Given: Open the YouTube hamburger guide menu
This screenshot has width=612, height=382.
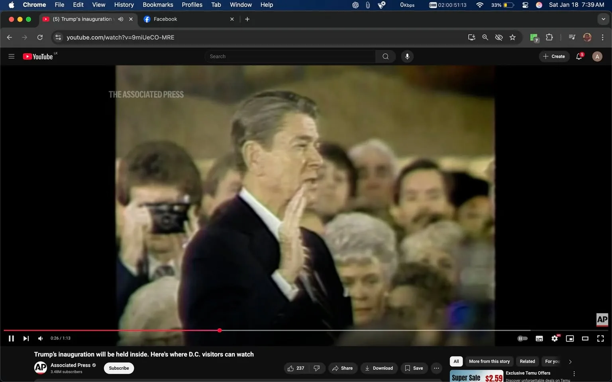Looking at the screenshot, I should pos(12,57).
